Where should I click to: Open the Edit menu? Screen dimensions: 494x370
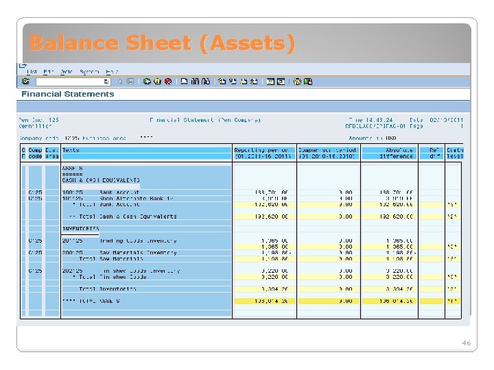click(x=49, y=72)
